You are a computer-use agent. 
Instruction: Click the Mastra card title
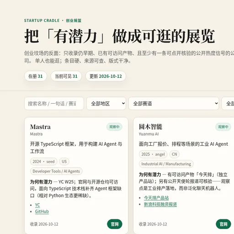(x=40, y=127)
